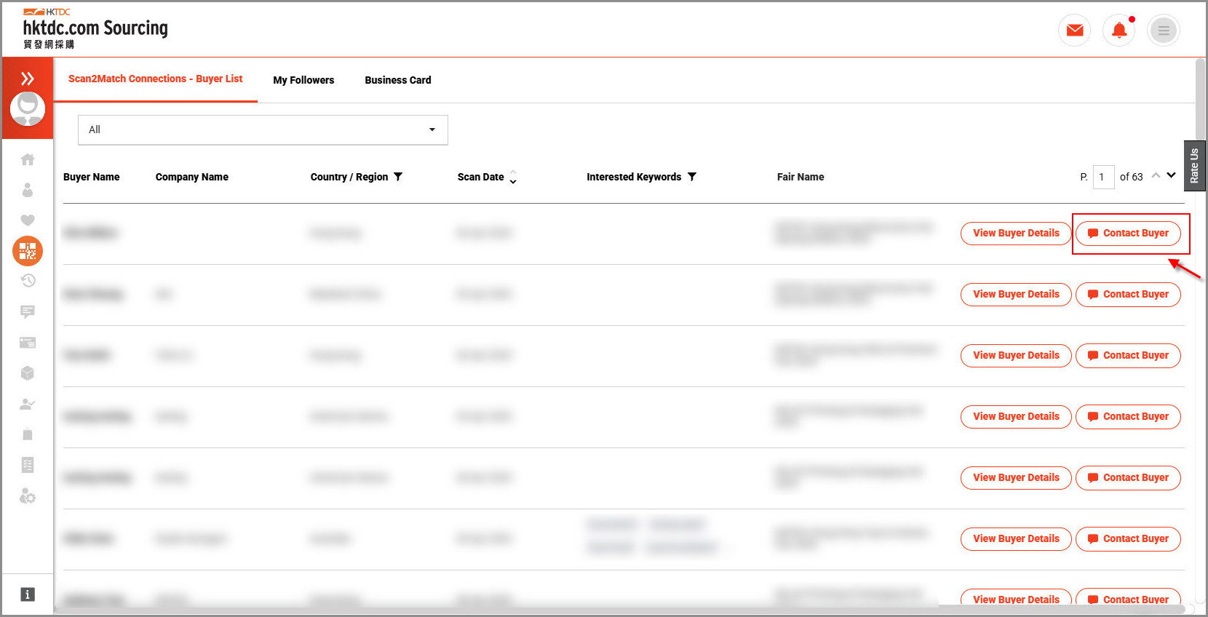1208x617 pixels.
Task: Filter Interested Keywords with funnel icon
Action: pos(692,177)
